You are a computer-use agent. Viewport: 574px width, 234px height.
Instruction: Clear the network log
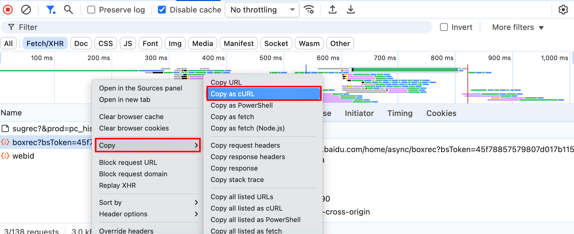pyautogui.click(x=26, y=10)
